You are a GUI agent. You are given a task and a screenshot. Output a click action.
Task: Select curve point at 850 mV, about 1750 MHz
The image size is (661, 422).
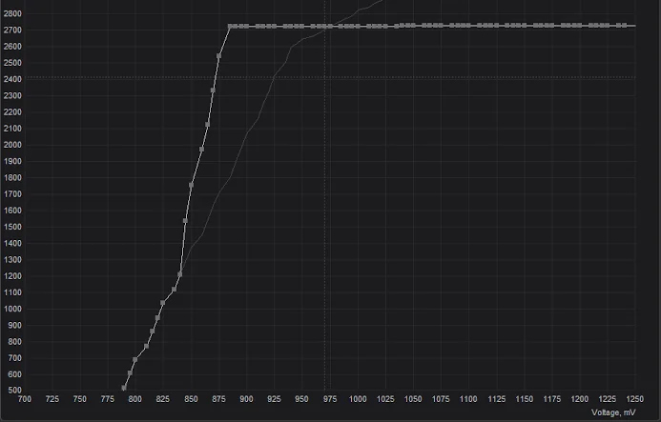(192, 185)
